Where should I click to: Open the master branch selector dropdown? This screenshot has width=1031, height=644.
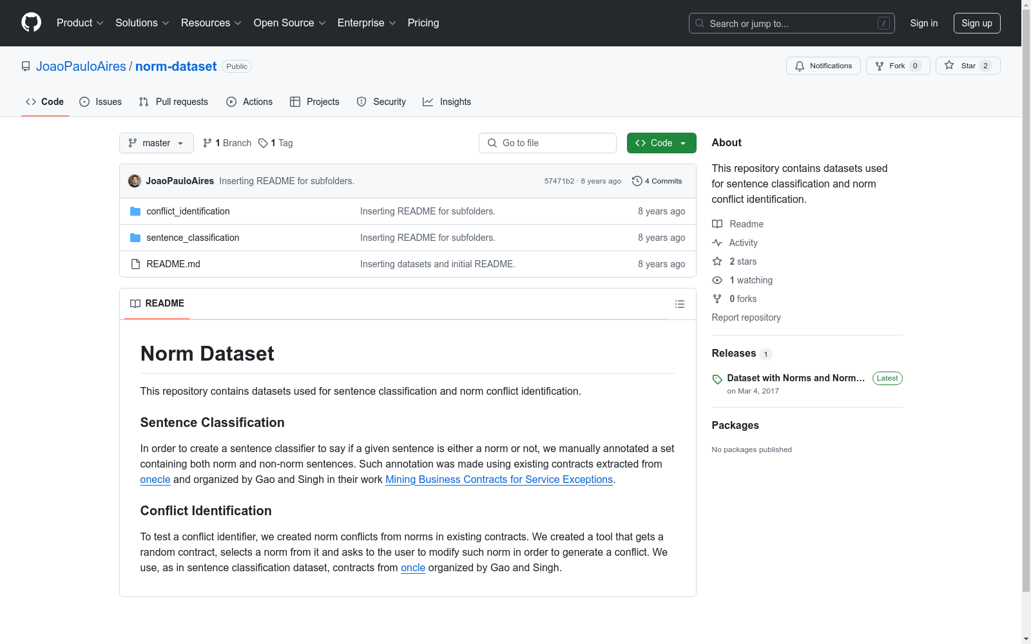pos(157,143)
